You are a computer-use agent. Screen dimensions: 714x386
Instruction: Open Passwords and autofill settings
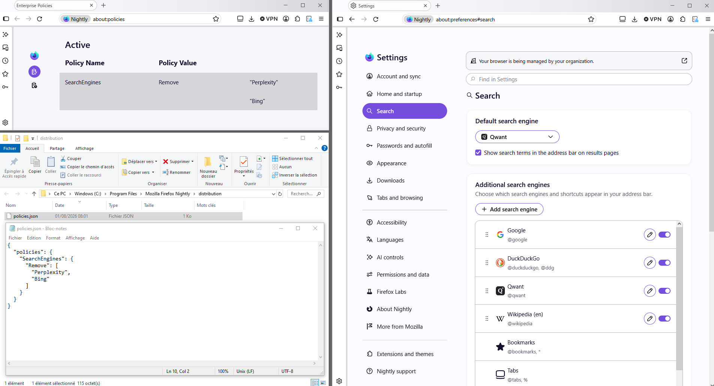(x=405, y=146)
